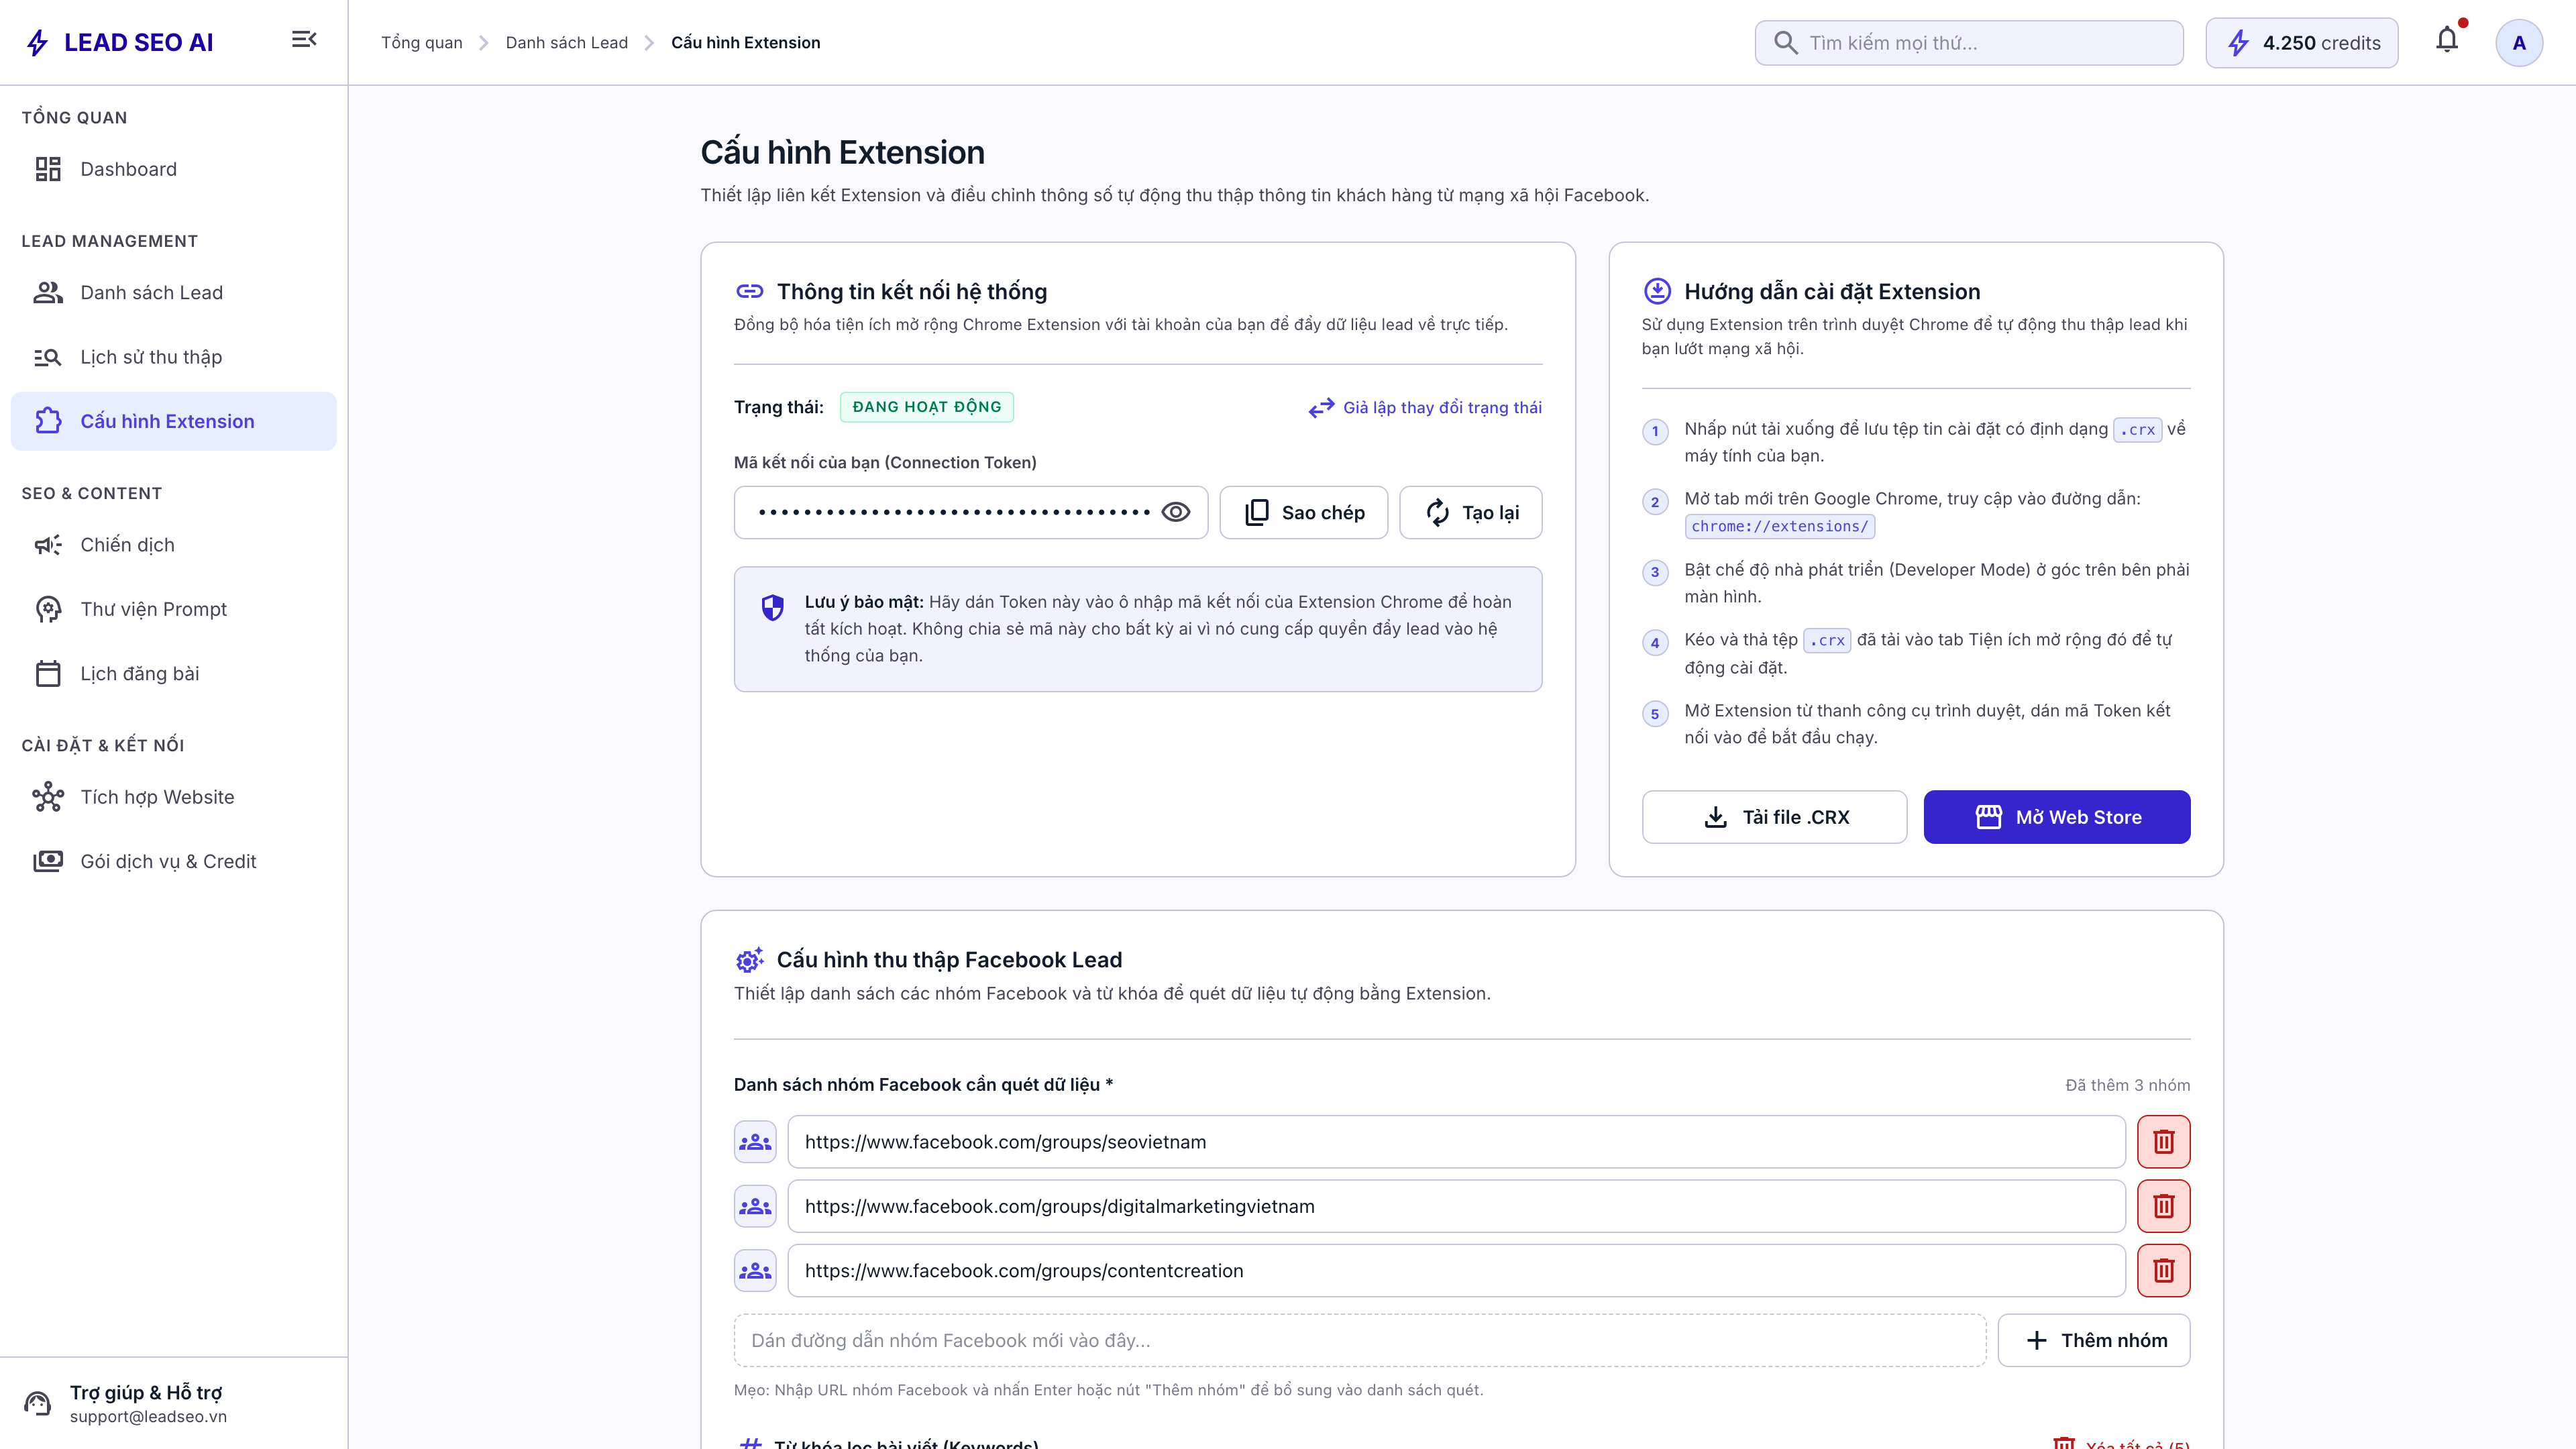2576x1449 pixels.
Task: Edit the contentcreation group URL field
Action: coord(1456,1271)
